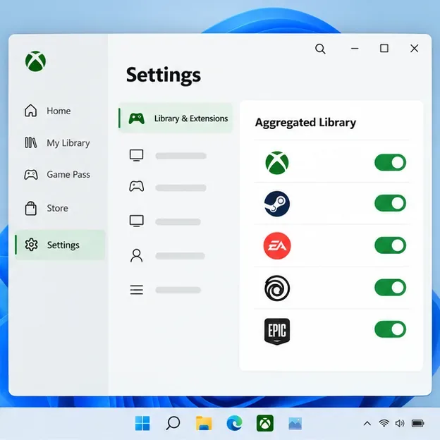This screenshot has width=440, height=440.
Task: Click the Xbox logo in Aggregated Library
Action: click(x=277, y=163)
